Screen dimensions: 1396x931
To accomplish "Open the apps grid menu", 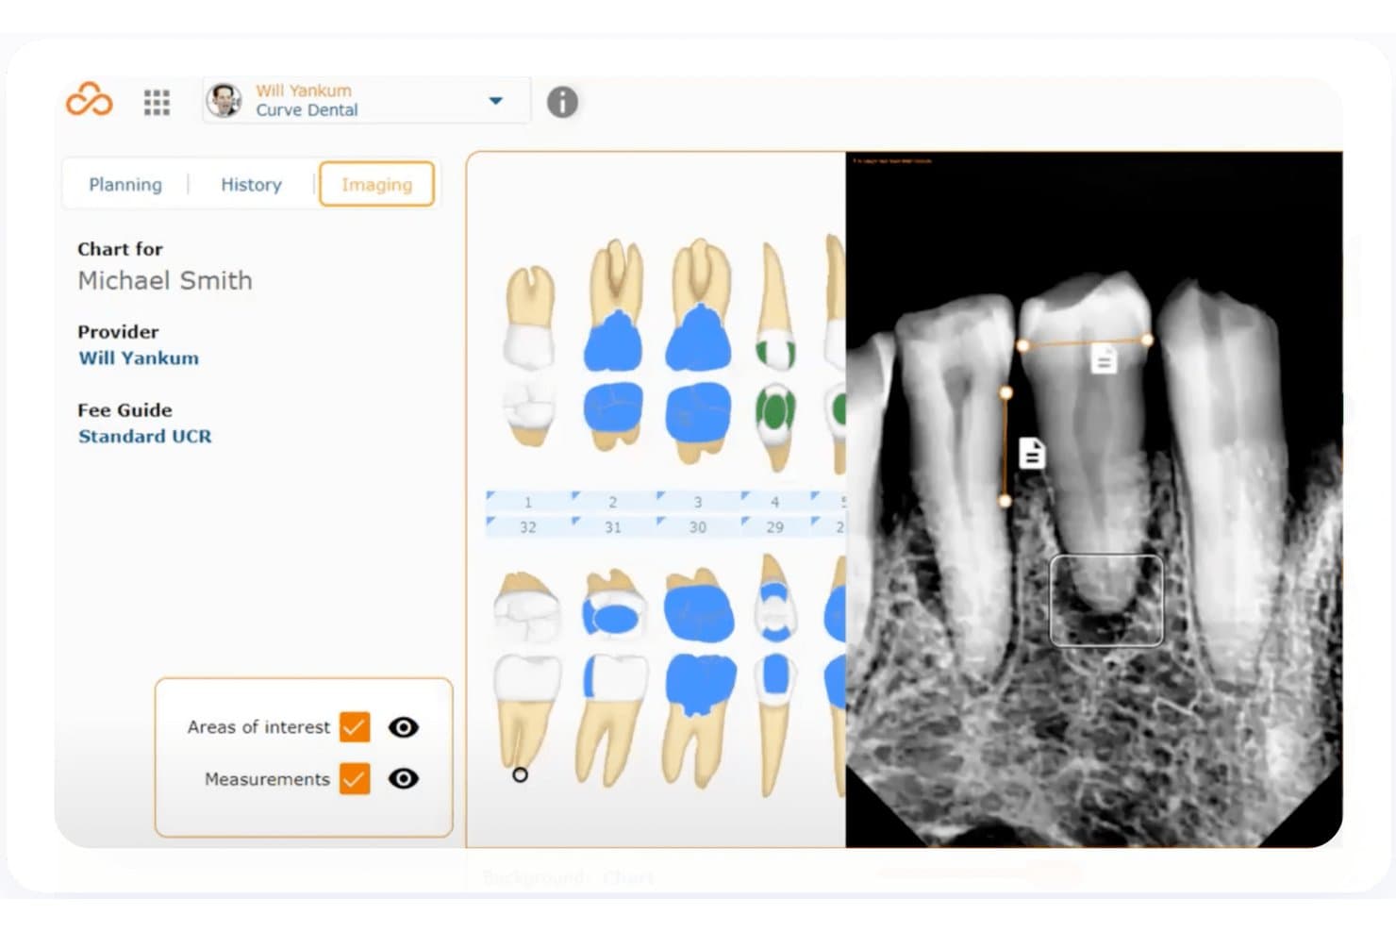I will [157, 102].
